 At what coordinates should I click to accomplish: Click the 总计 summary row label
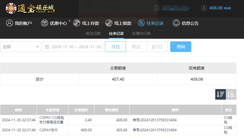tap(40, 79)
